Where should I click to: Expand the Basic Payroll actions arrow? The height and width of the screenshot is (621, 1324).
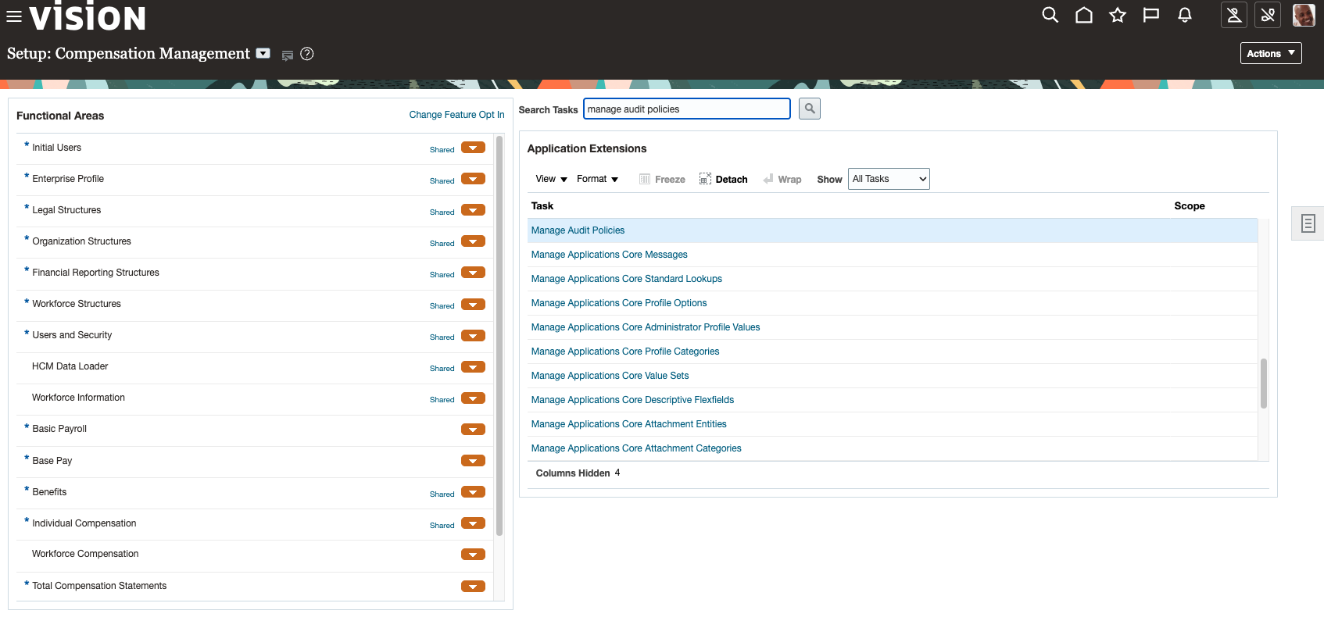point(473,429)
